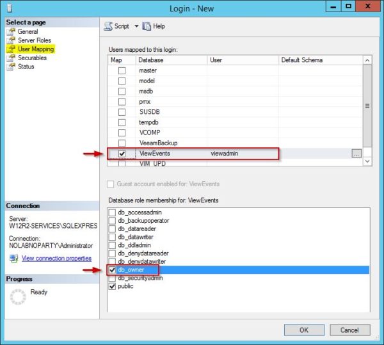
Task: Click the Status page icon
Action: 11,67
